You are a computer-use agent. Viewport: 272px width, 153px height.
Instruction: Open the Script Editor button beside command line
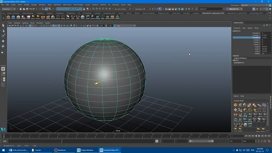point(157,141)
